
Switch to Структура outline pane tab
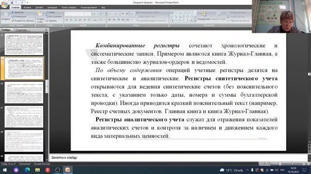pyautogui.click(x=21, y=30)
